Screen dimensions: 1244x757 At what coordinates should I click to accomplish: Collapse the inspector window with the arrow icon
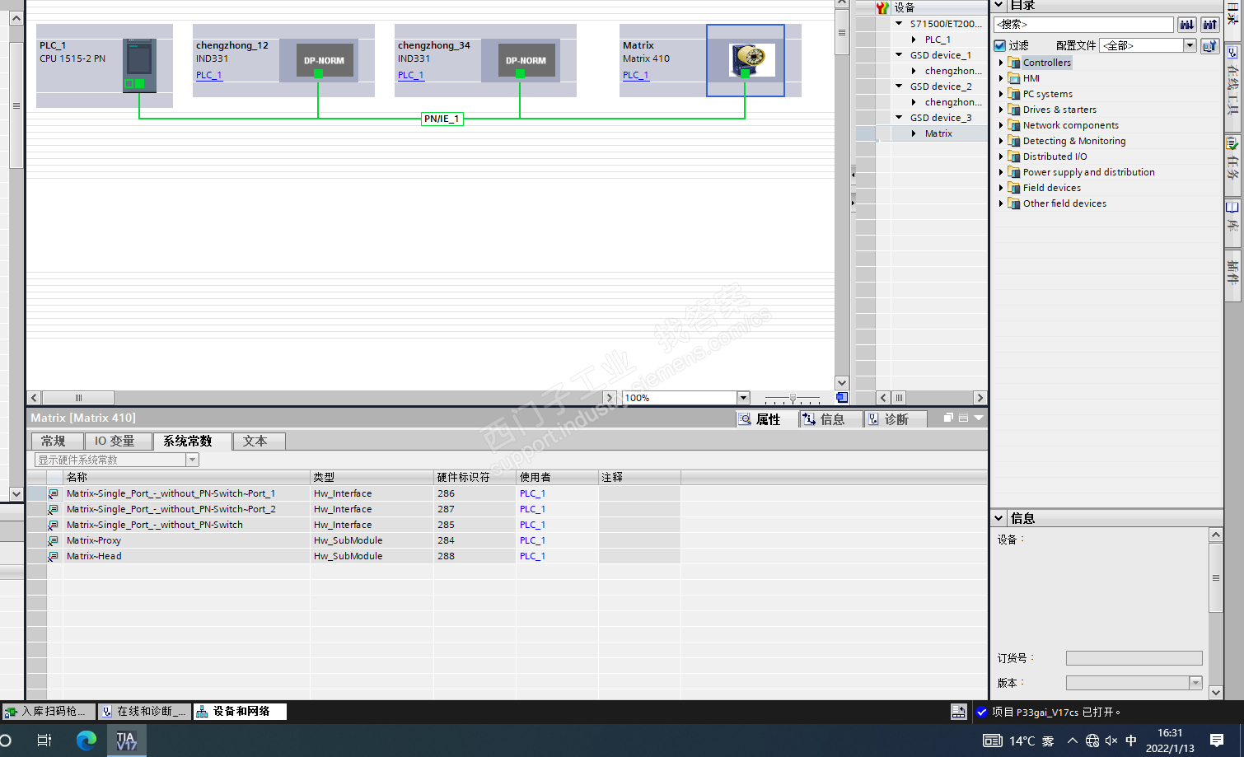[x=979, y=418]
